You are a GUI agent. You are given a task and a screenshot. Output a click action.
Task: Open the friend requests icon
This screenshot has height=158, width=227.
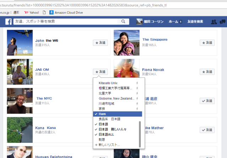tap(214, 22)
